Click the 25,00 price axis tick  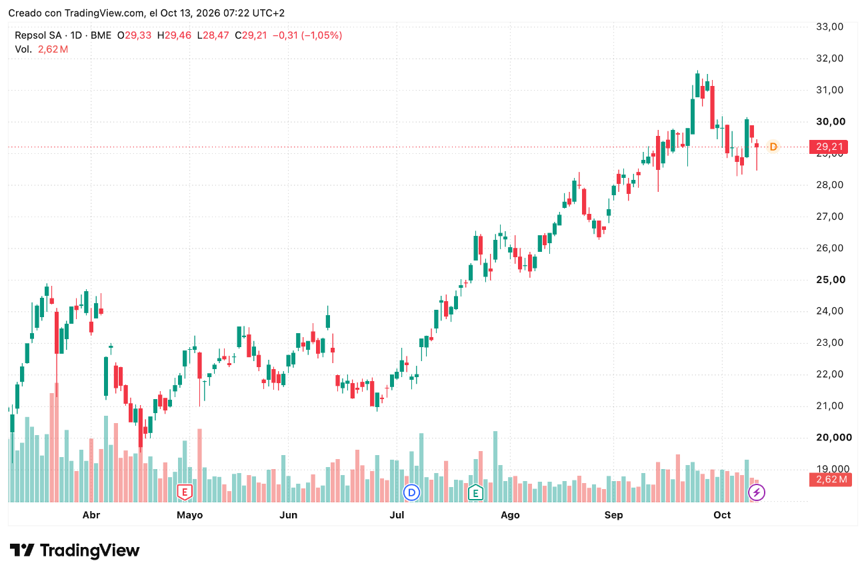[830, 279]
